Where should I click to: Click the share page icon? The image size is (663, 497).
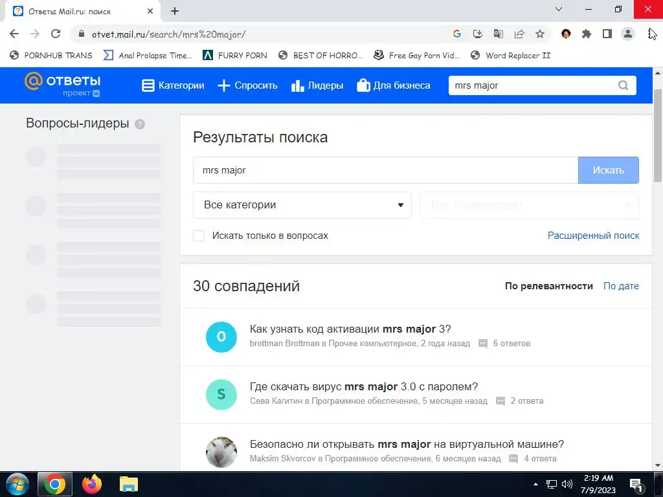click(519, 34)
